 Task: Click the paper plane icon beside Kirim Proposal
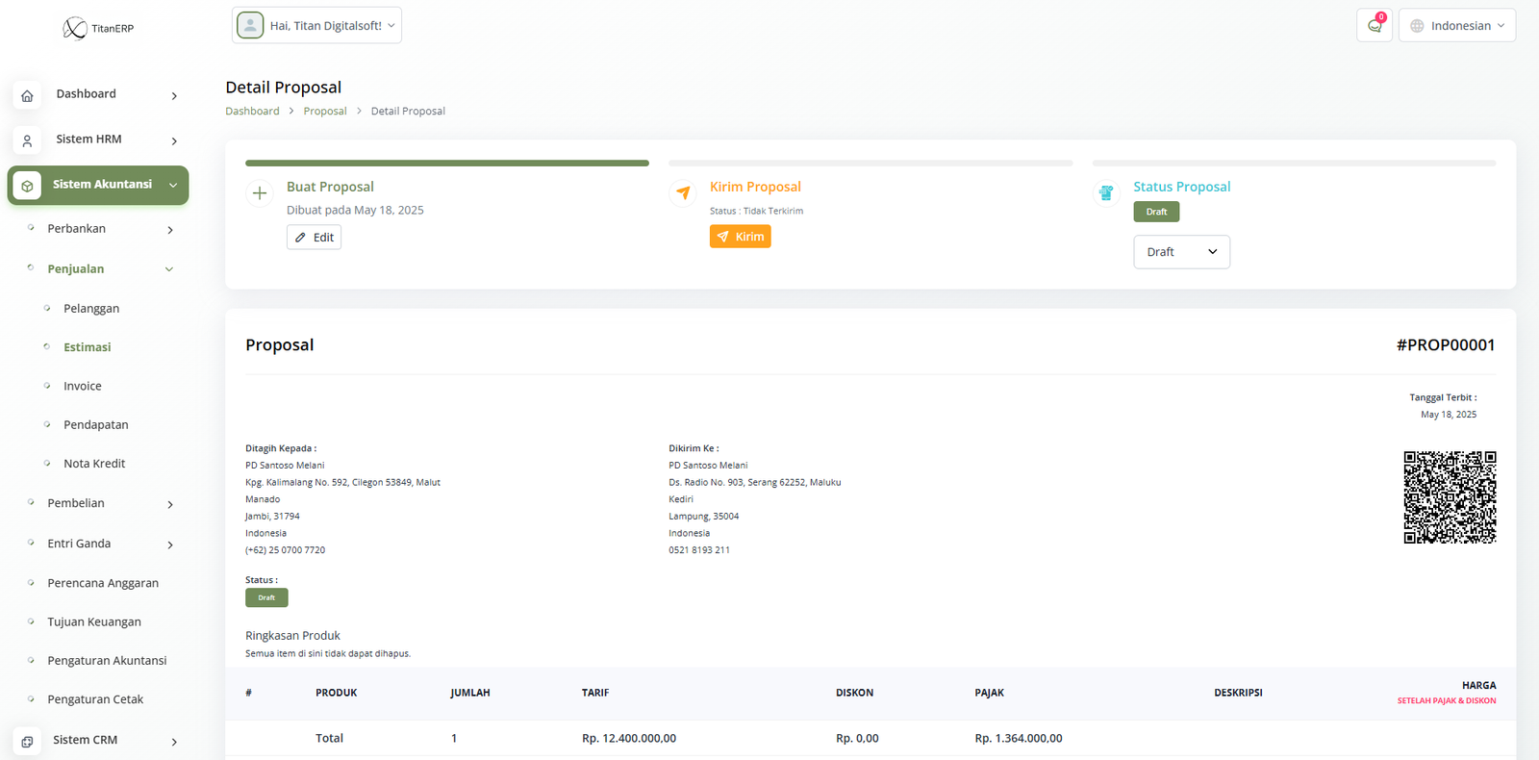[x=683, y=193]
